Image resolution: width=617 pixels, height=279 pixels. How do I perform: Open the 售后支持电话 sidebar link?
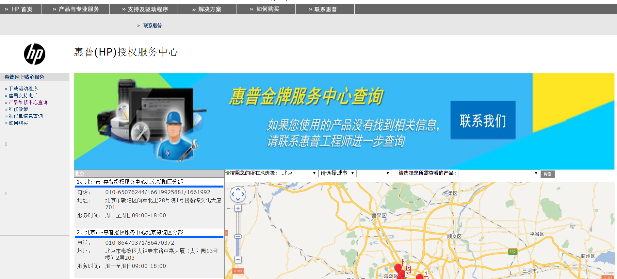pyautogui.click(x=23, y=95)
